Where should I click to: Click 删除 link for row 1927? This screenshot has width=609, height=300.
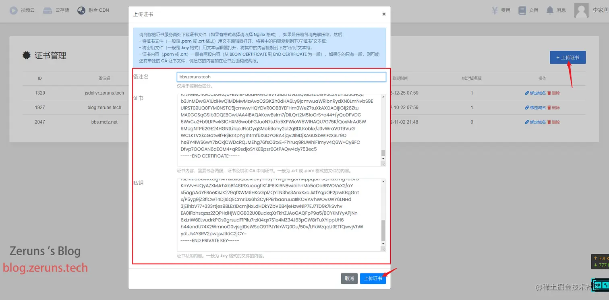click(x=554, y=108)
